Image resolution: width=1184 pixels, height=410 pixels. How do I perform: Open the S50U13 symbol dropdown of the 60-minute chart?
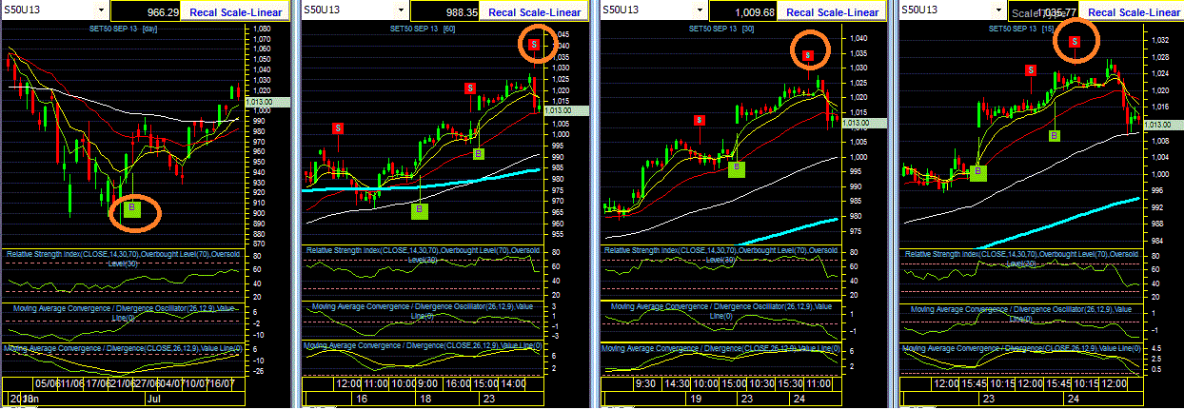click(401, 10)
